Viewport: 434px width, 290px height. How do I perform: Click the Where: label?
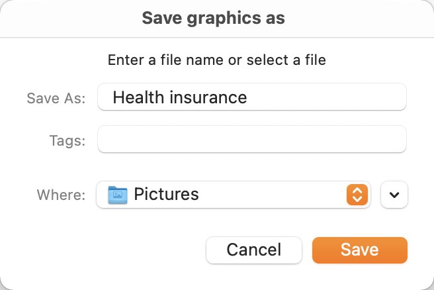click(x=61, y=195)
